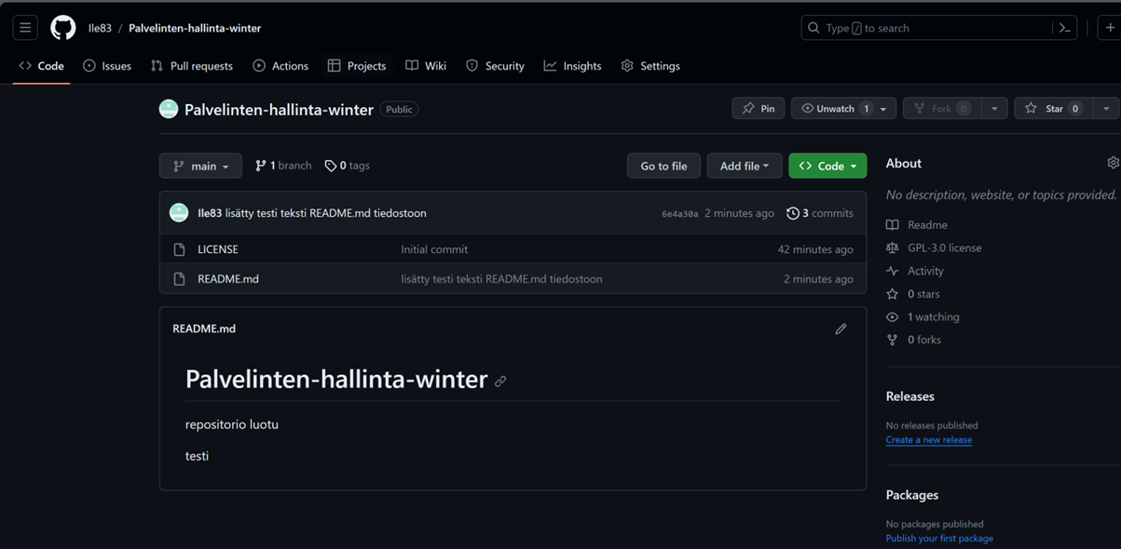Viewport: 1121px width, 549px height.
Task: Expand the green Code dropdown button
Action: [x=827, y=166]
